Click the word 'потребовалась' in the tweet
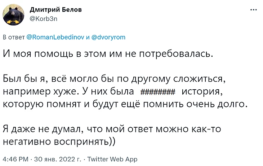Screen dimensions: 263x166 click(x=176, y=54)
